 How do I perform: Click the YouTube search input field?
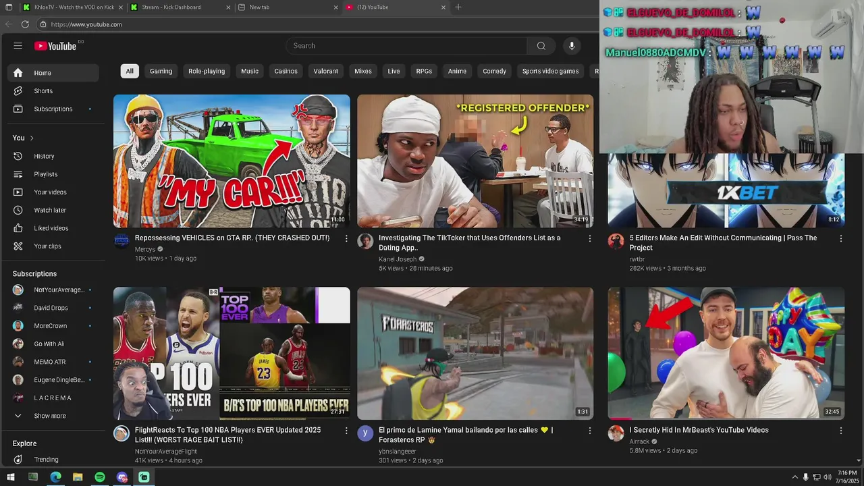pos(406,46)
